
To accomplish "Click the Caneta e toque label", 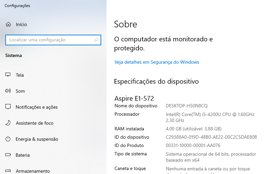I will click(130, 168).
